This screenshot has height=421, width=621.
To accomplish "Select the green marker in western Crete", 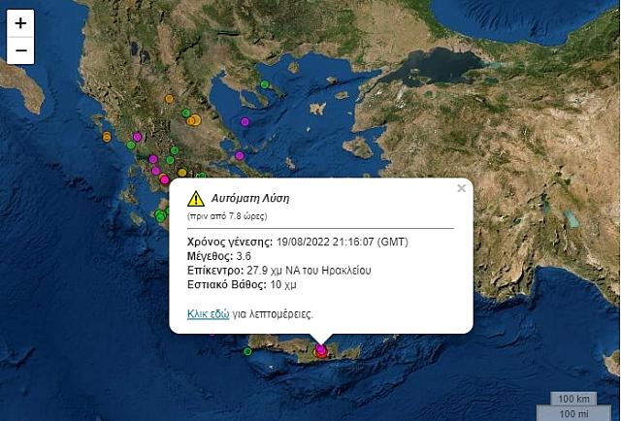I will (x=247, y=350).
